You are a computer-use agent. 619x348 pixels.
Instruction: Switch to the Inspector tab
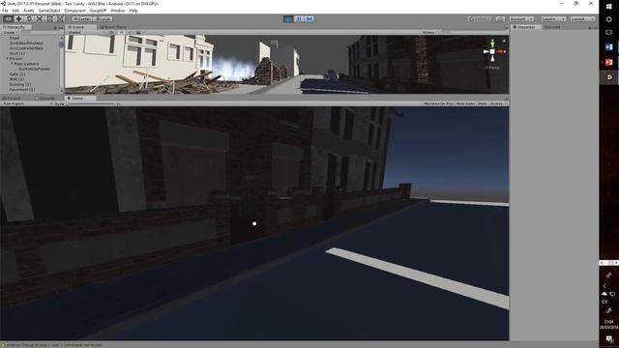526,27
